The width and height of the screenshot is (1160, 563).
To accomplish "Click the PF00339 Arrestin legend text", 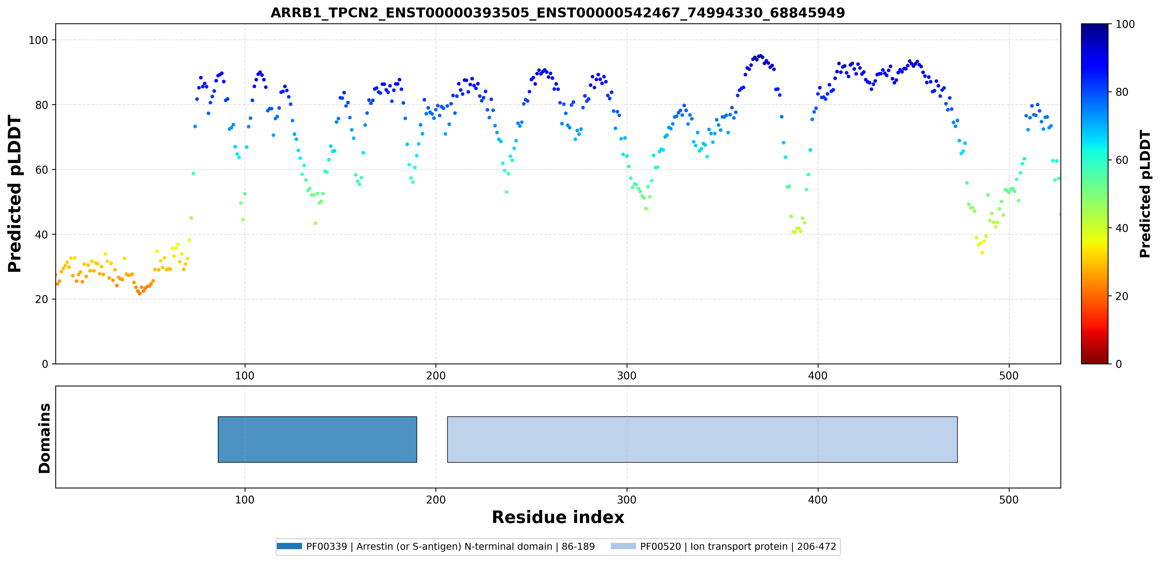I will pos(450,546).
